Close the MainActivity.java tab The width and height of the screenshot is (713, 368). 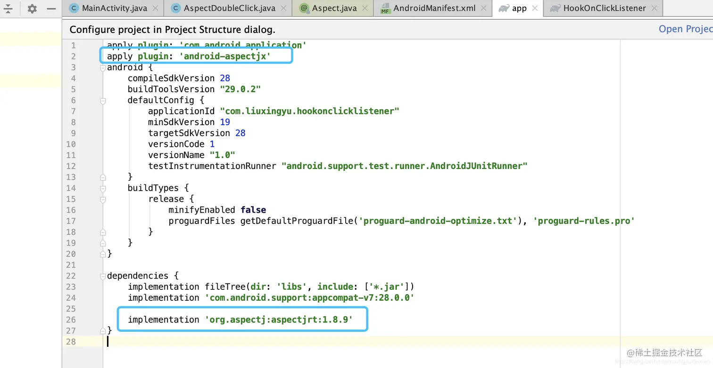(155, 8)
